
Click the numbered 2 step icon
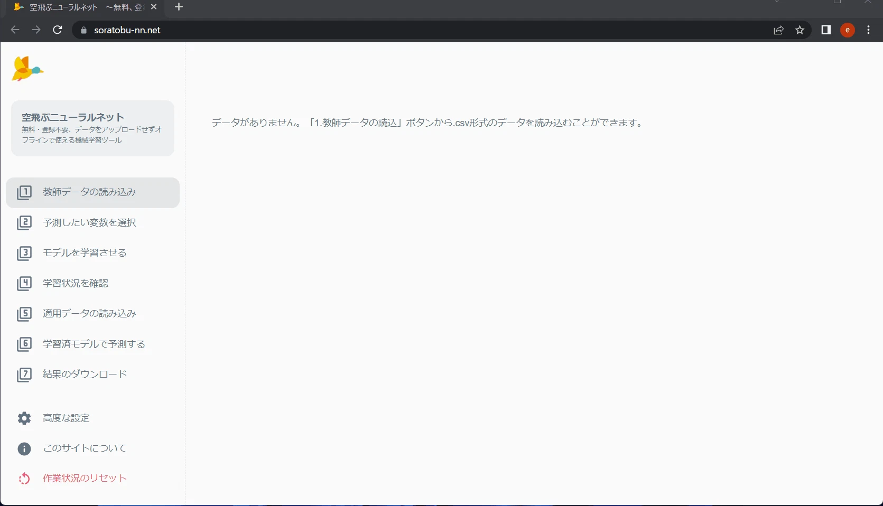click(x=24, y=223)
